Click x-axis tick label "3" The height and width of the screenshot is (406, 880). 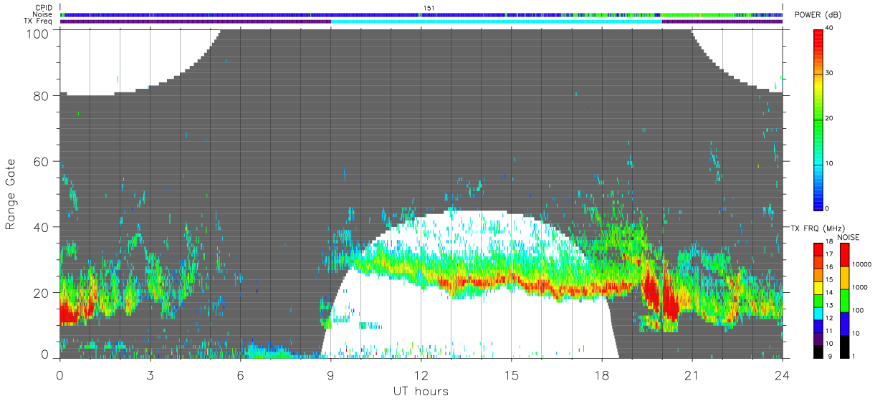150,375
